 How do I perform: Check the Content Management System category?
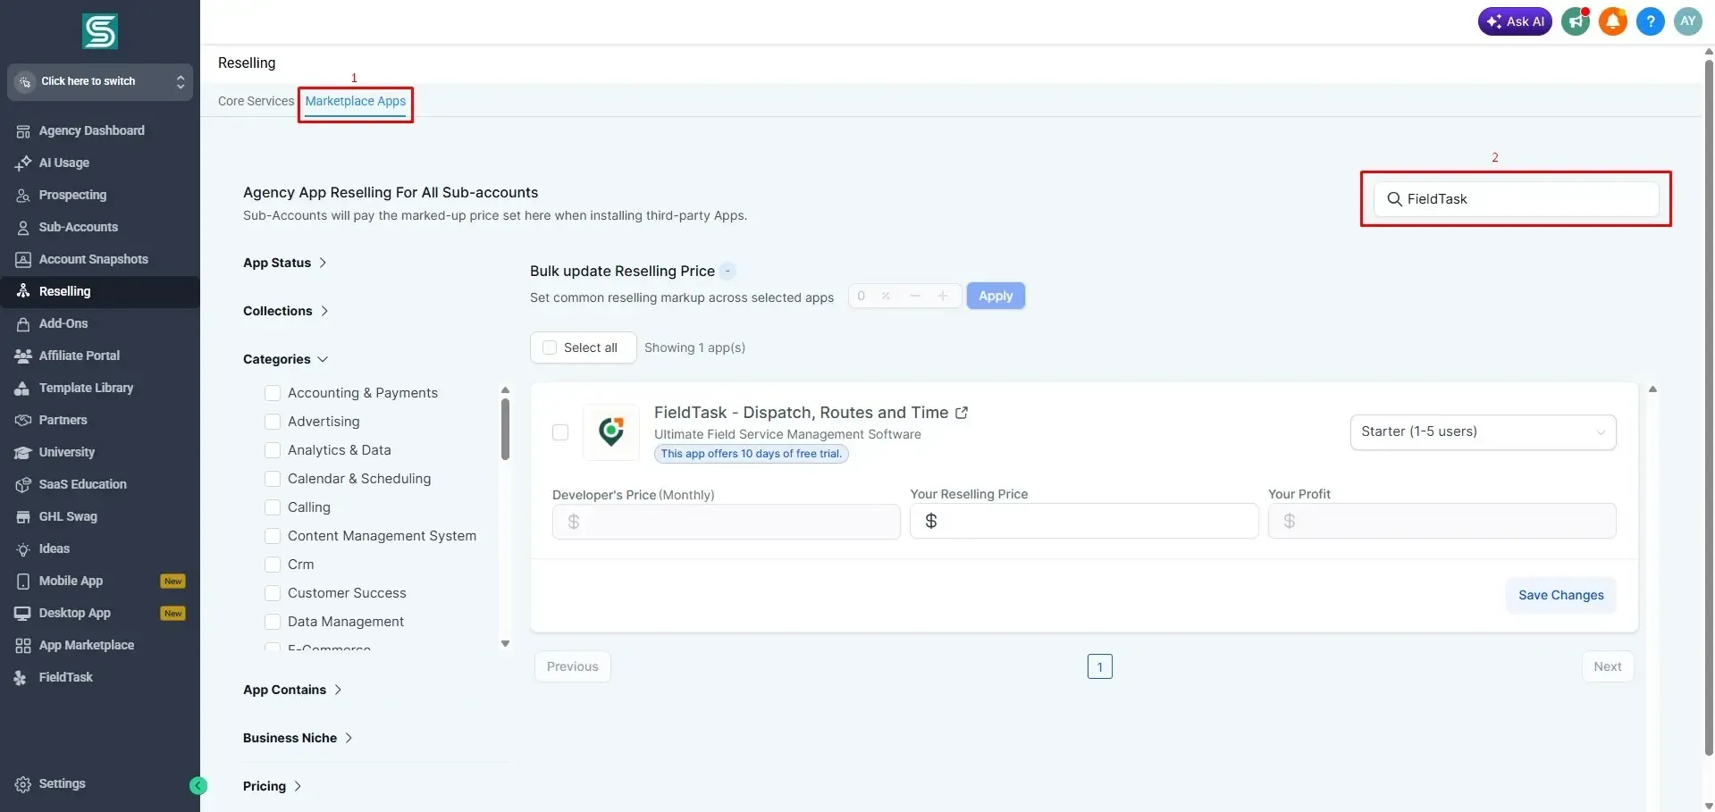[x=273, y=536]
